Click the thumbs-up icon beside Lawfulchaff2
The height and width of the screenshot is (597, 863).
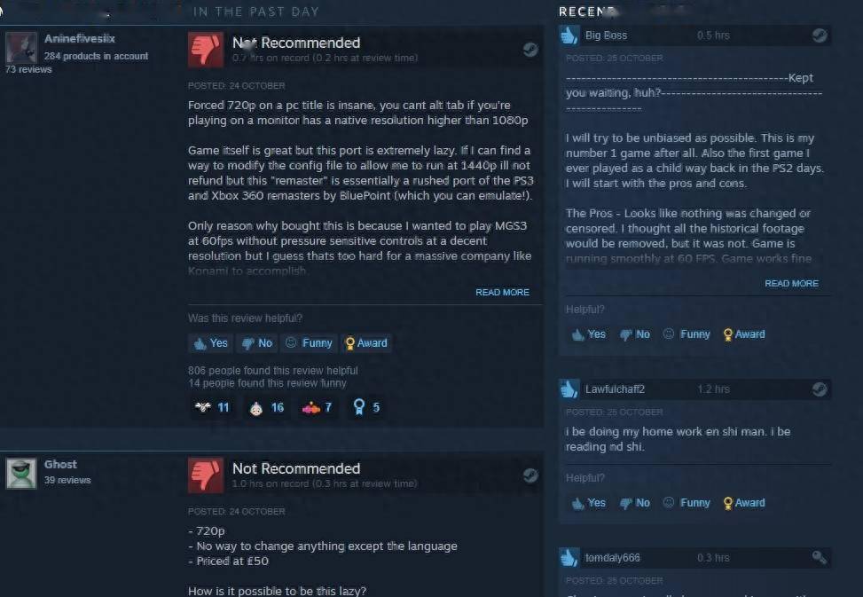tap(569, 389)
